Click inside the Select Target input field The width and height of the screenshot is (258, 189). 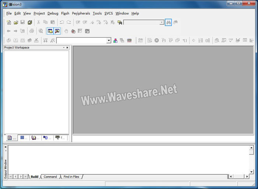tap(81, 40)
